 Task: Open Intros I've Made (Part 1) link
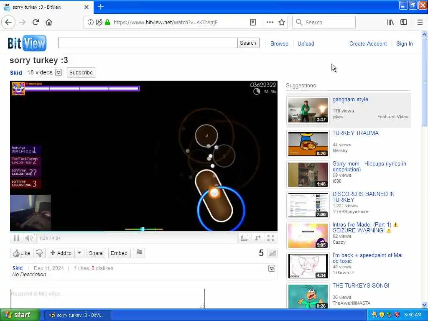(x=365, y=227)
